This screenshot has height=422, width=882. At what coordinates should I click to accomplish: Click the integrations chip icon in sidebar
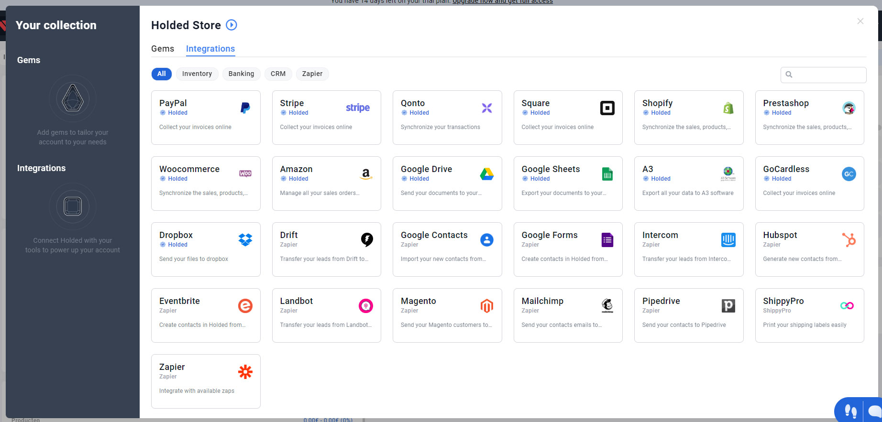[x=73, y=206]
